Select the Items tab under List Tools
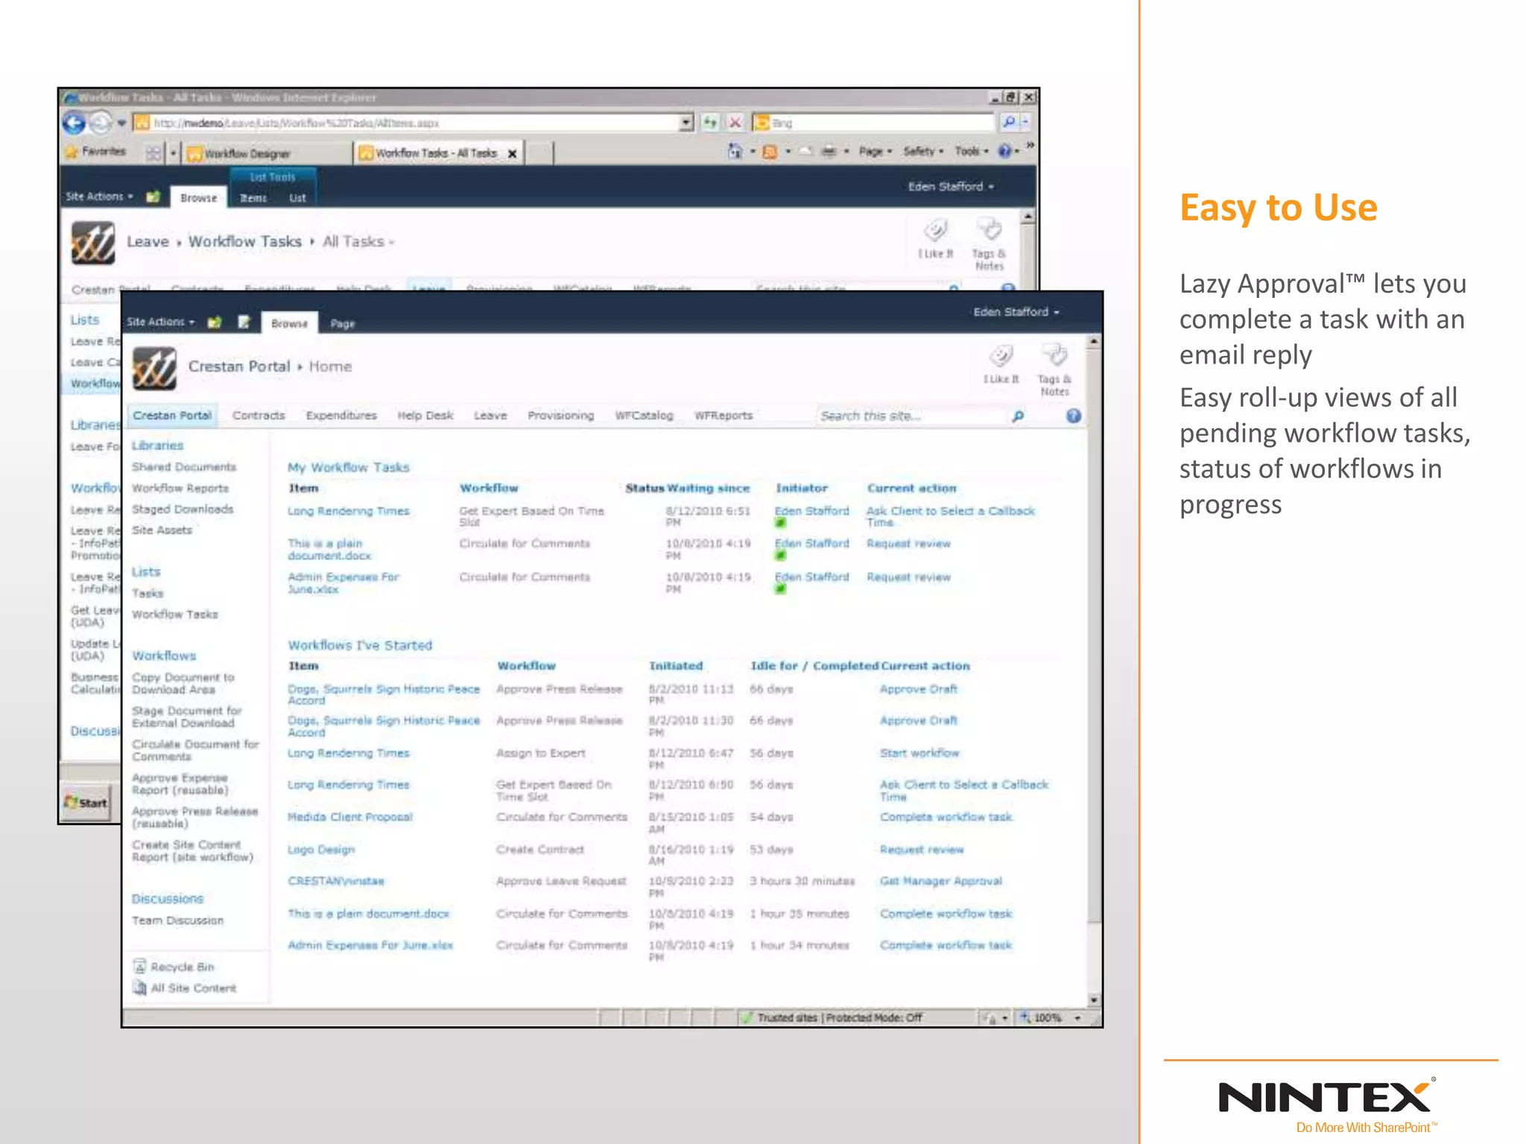The height and width of the screenshot is (1144, 1526). [x=253, y=198]
